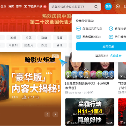Click the danmaku comment icon in popup
Viewport: 126px width, 126px height.
click(x=78, y=37)
